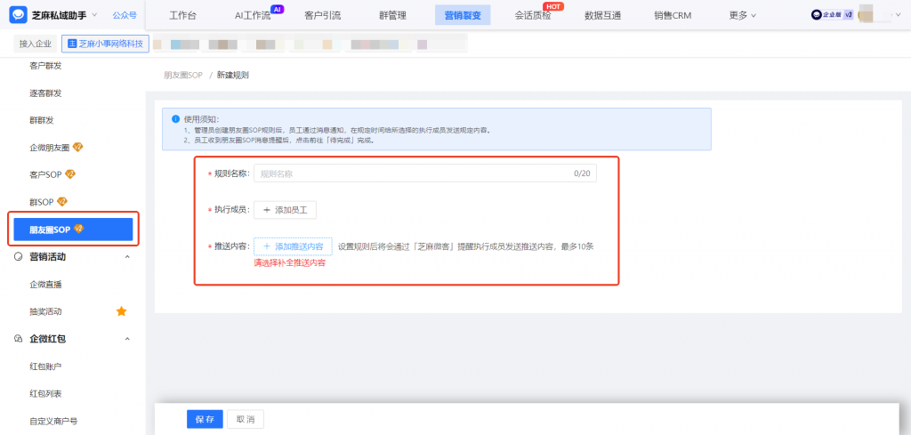911x435 pixels.
Task: Open the 群管理 tab
Action: point(392,16)
